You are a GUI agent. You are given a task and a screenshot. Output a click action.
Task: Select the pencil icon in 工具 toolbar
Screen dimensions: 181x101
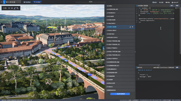pos(15,8)
